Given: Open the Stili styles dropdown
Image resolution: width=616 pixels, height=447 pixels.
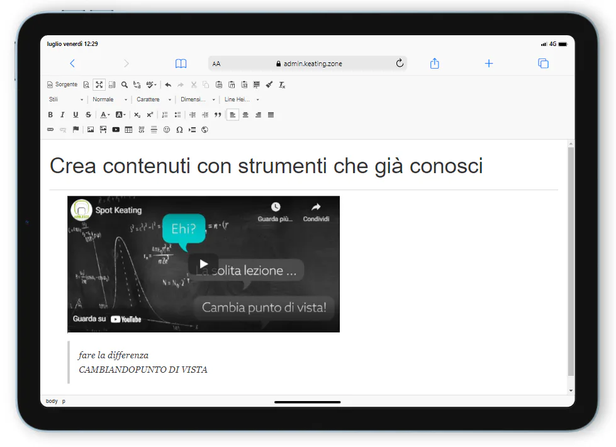Looking at the screenshot, I should click(65, 99).
